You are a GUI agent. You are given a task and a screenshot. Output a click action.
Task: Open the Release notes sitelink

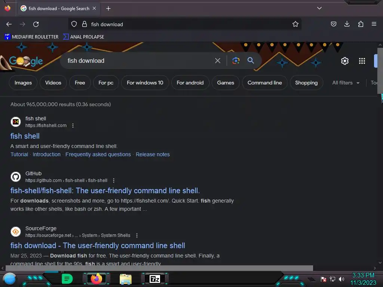tap(153, 154)
